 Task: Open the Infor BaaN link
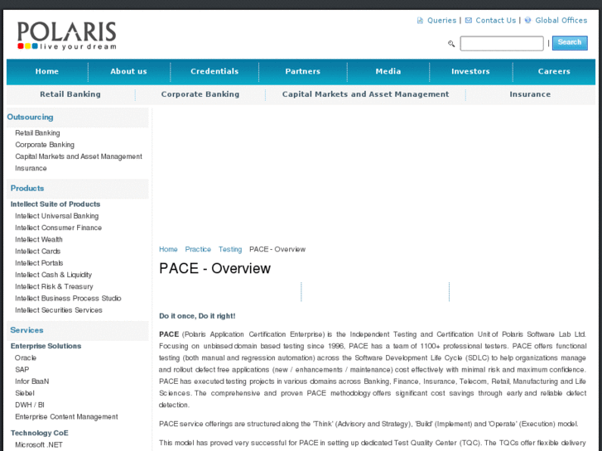[x=32, y=381]
